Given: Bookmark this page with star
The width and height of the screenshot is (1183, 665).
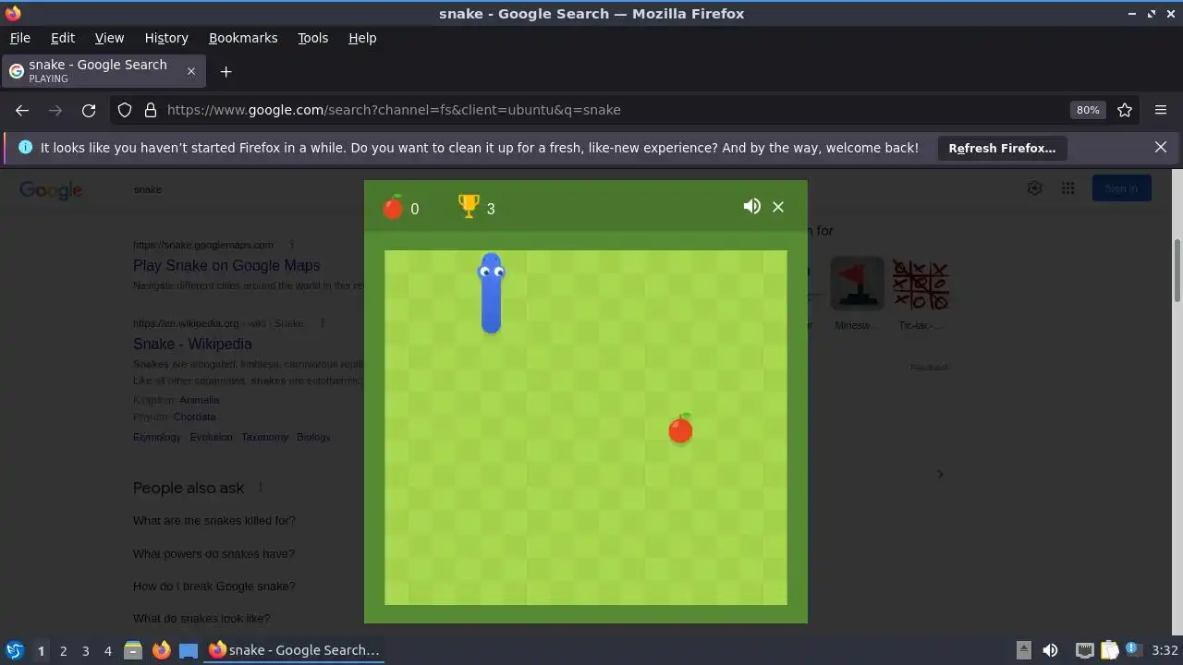Looking at the screenshot, I should 1125,110.
